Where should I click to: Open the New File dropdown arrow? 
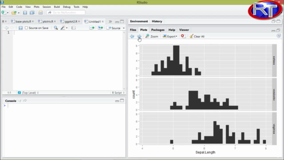(8, 13)
